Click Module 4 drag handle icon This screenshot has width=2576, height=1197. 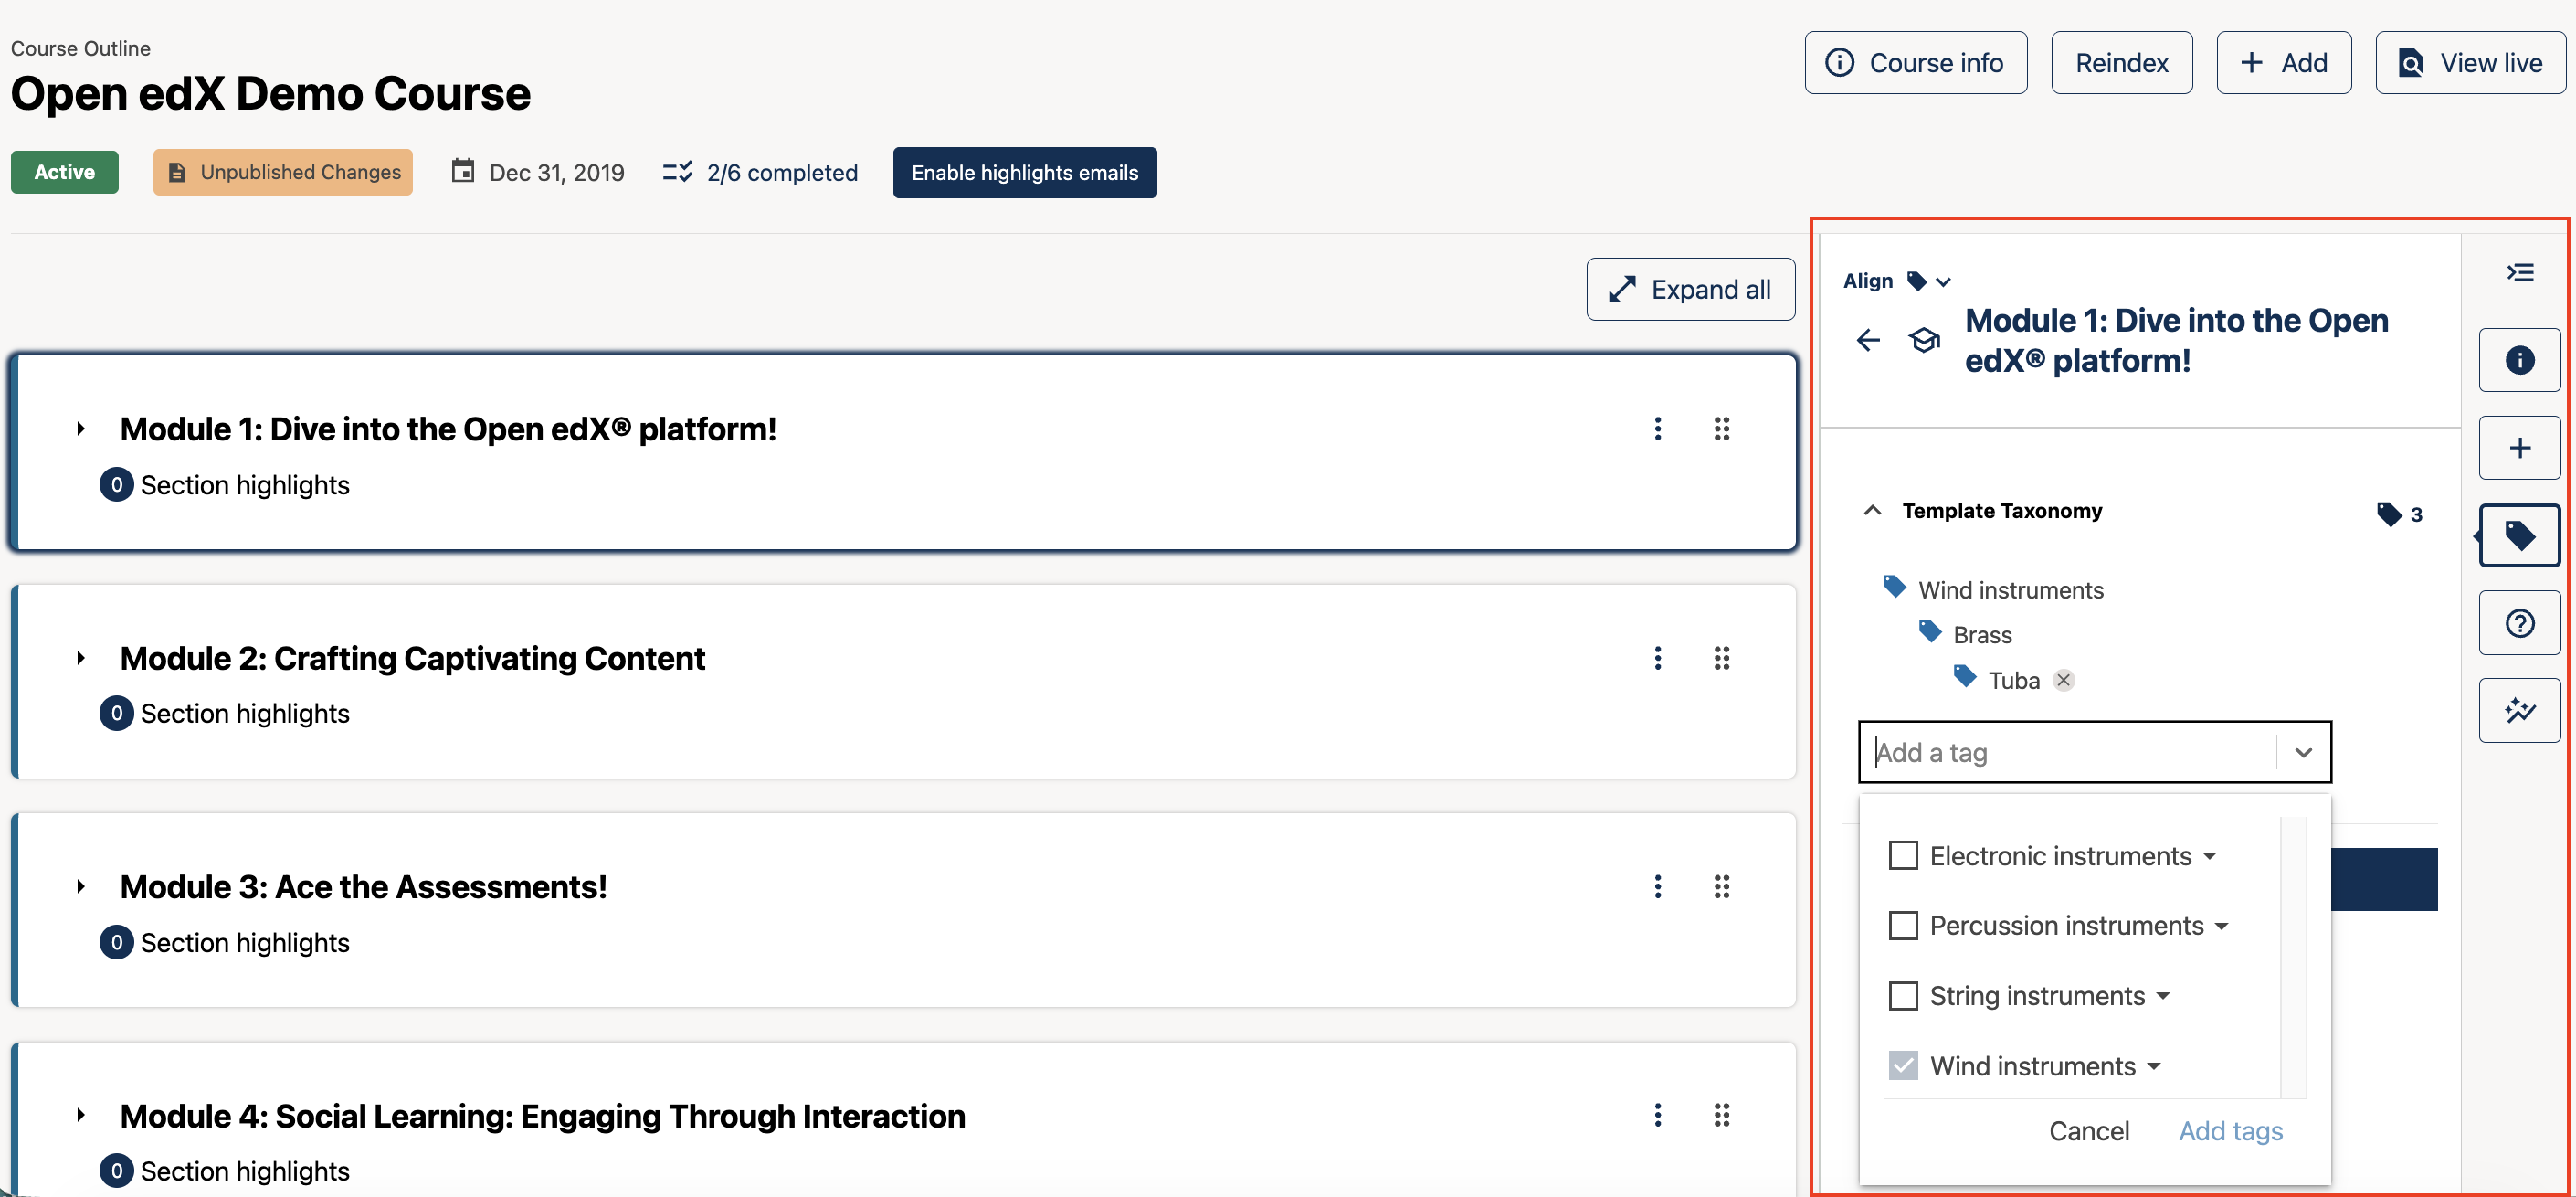pos(1721,1115)
